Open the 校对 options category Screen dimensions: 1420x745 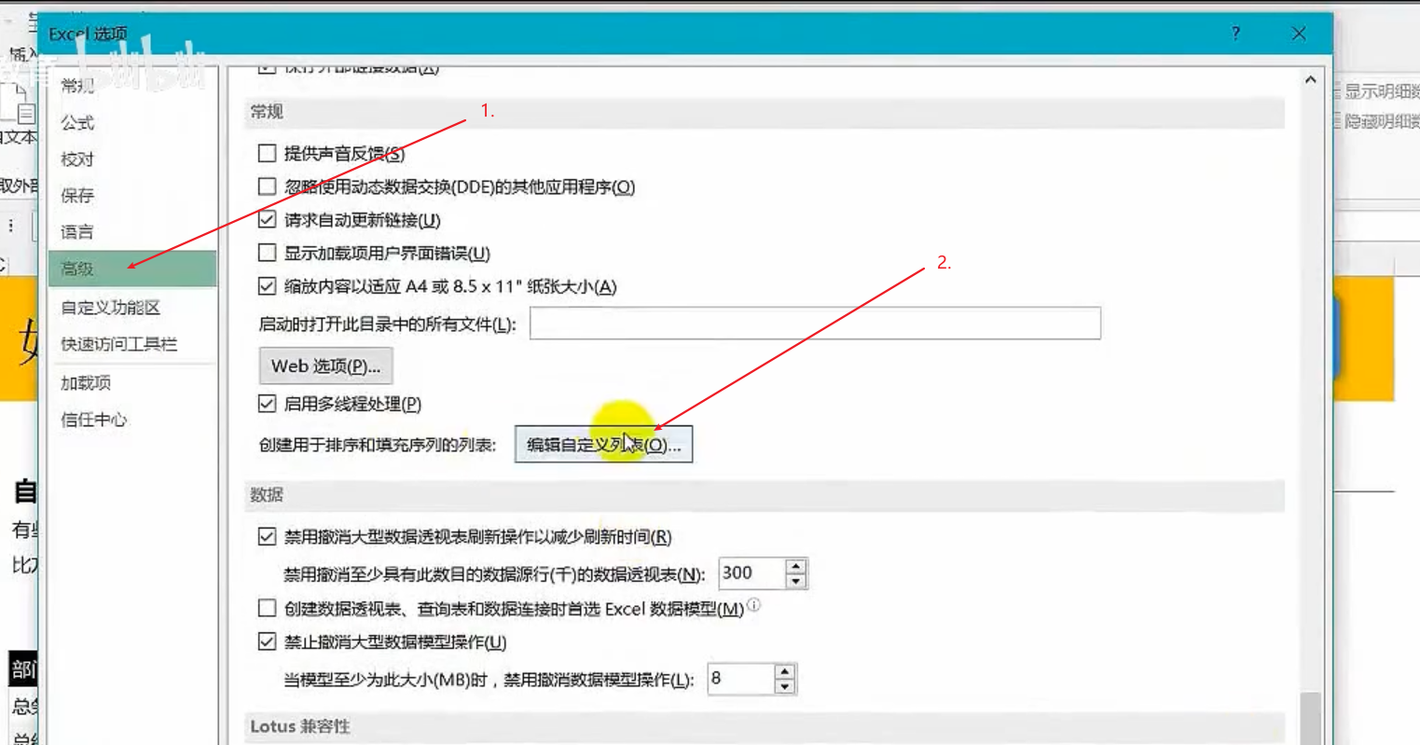[77, 159]
